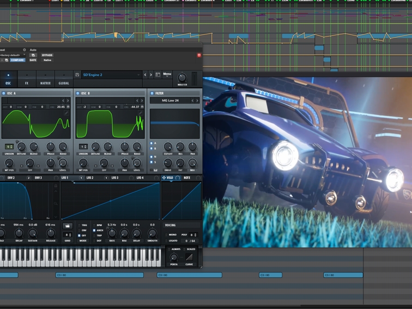The height and width of the screenshot is (309, 412).
Task: Toggle the LFO ANCH checkbox
Action: point(94,231)
